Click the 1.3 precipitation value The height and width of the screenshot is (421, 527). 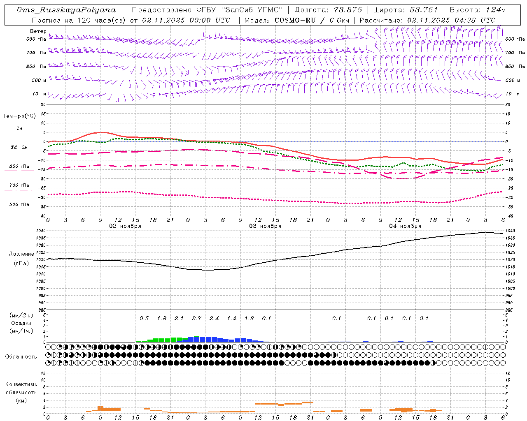[249, 318]
